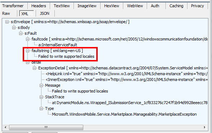Select Message's 'Failed to write supported locales'
The height and width of the screenshot is (133, 212).
[x=80, y=91]
